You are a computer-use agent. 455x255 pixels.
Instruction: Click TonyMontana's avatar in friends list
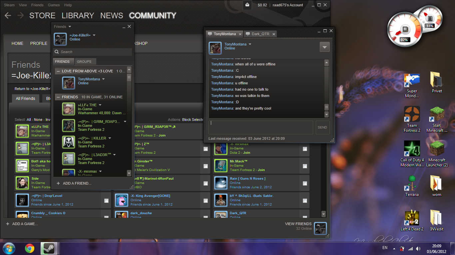point(69,83)
